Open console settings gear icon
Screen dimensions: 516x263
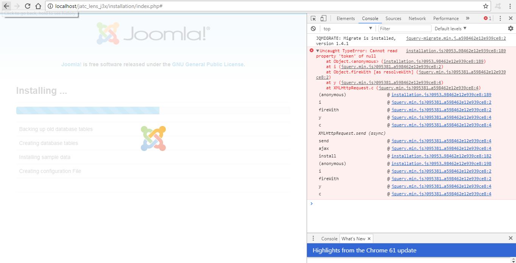click(x=510, y=28)
